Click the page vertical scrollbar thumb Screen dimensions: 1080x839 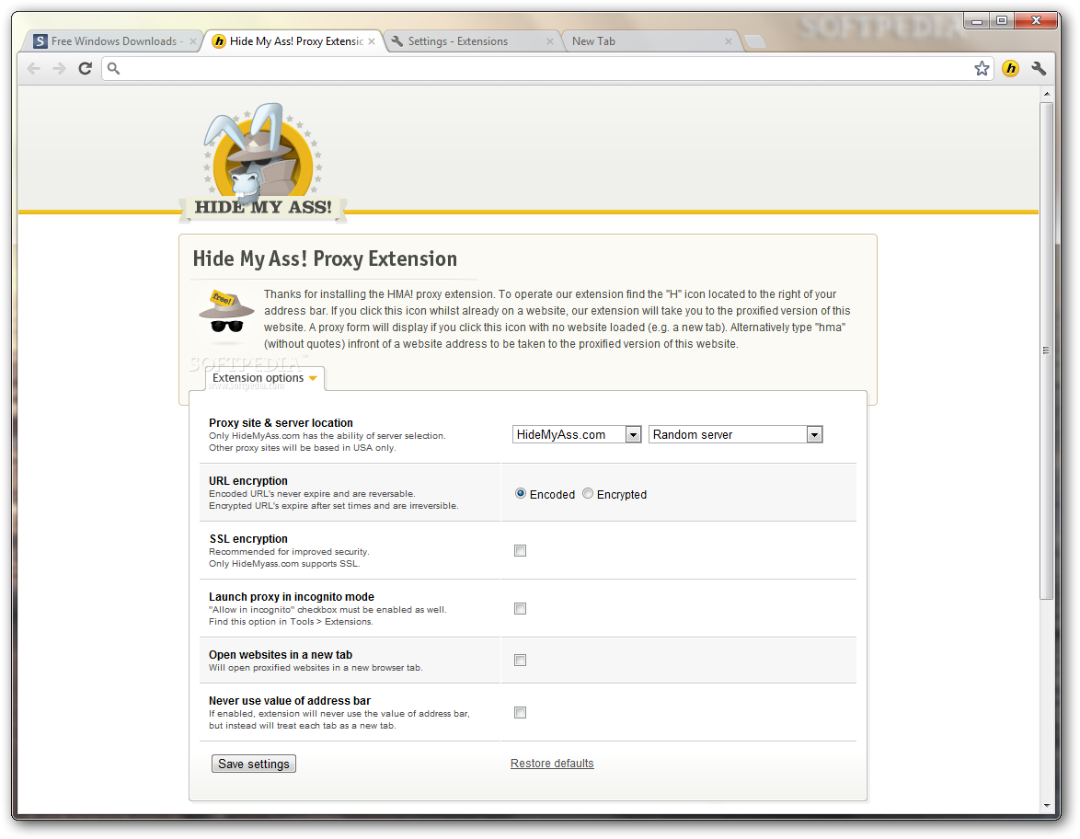tap(1046, 350)
